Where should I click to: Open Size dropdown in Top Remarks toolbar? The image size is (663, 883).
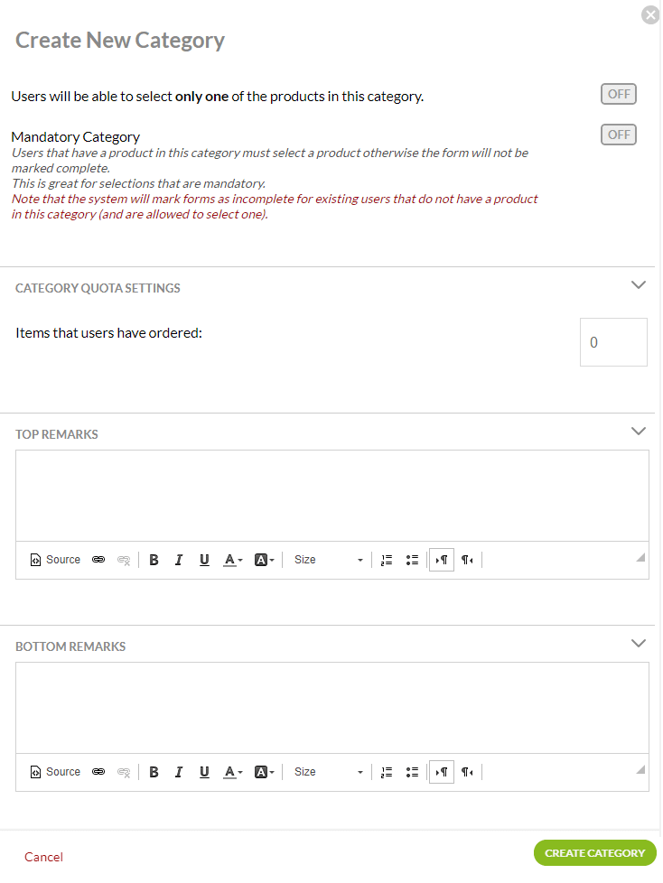pyautogui.click(x=329, y=560)
